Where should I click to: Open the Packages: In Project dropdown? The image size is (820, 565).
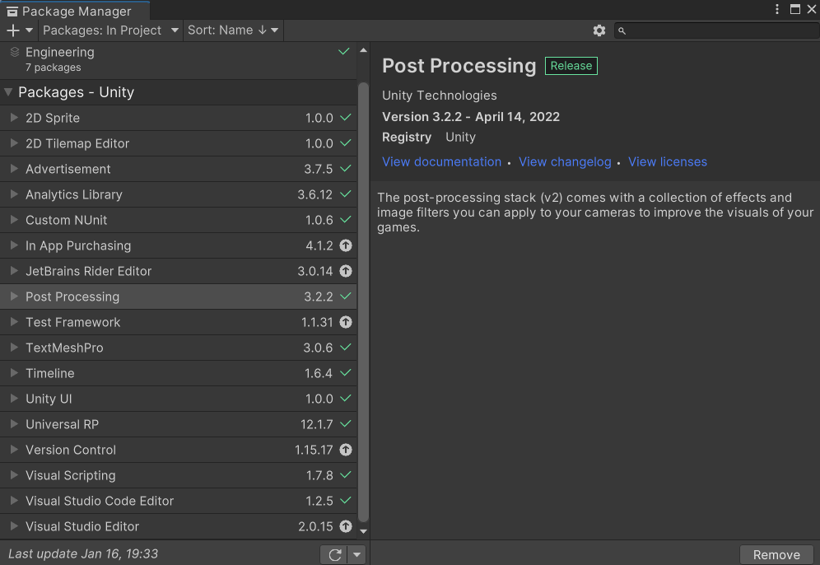tap(110, 30)
